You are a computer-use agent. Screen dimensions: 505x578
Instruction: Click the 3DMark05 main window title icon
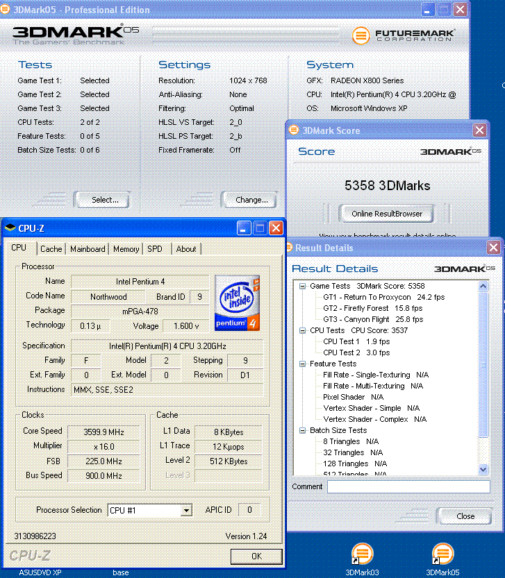[x=4, y=9]
